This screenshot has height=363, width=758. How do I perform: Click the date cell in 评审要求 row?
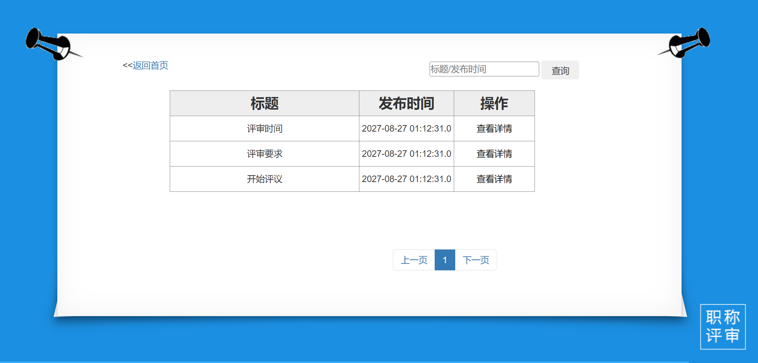click(407, 154)
